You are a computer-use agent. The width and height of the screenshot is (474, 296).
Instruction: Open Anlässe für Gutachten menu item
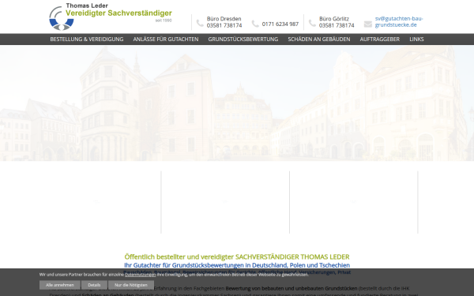(x=166, y=39)
